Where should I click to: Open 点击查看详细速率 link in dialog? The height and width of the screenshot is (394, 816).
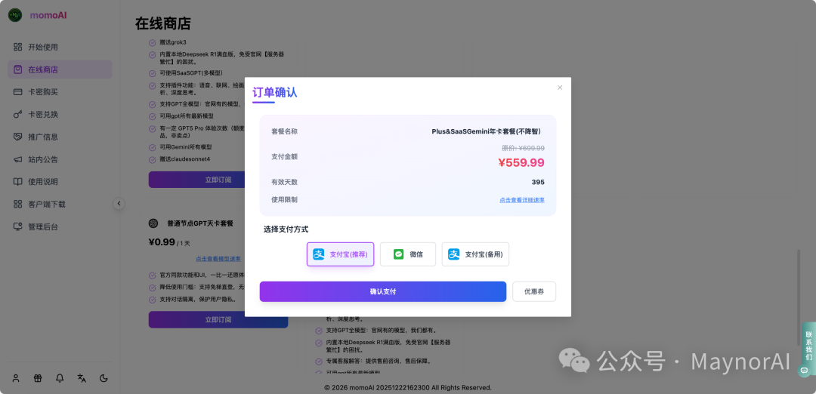pos(522,200)
